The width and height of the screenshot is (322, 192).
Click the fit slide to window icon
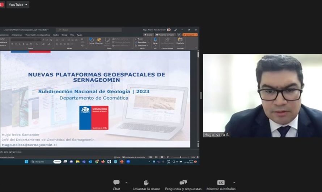[x=198, y=157]
